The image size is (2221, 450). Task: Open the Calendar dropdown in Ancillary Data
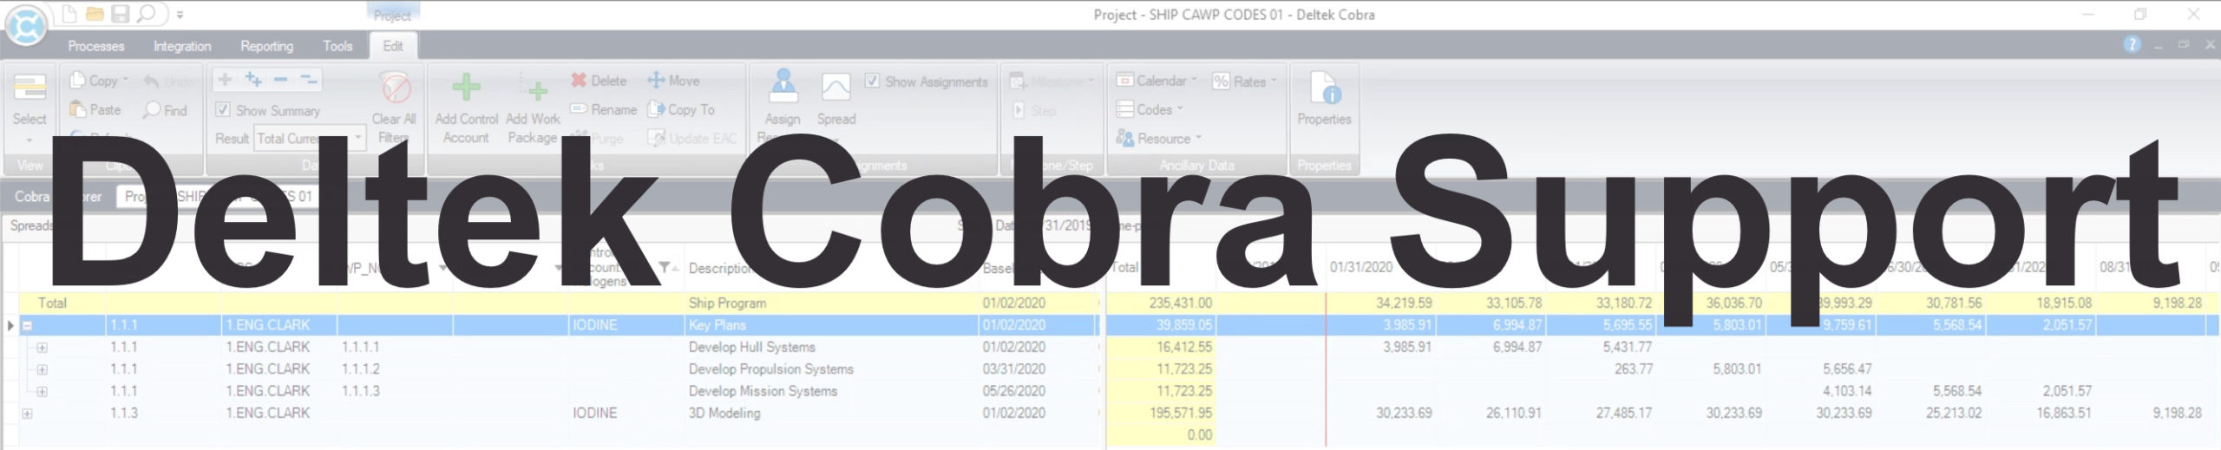point(1156,81)
